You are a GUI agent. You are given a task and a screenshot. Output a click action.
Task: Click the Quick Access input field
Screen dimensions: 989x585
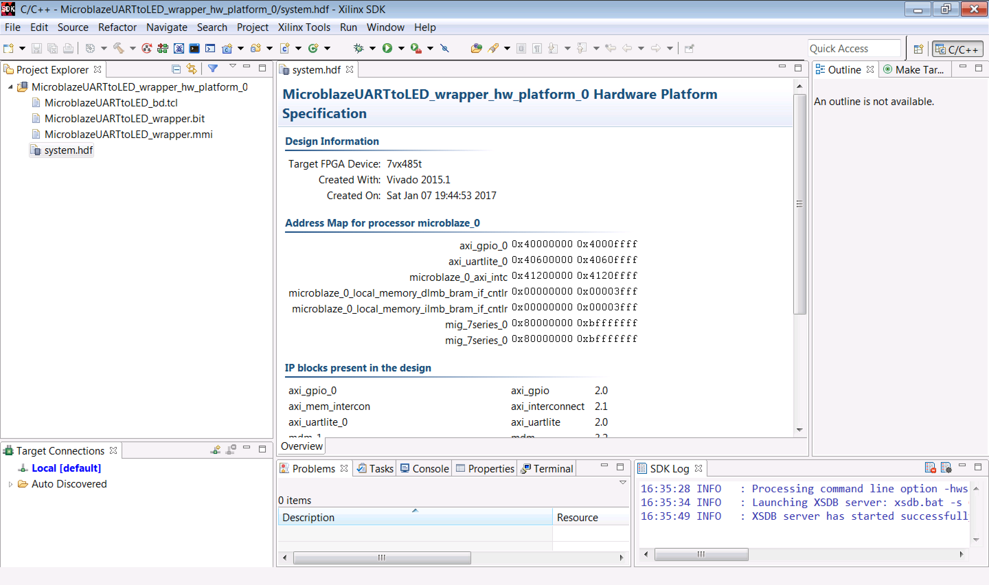tap(854, 48)
